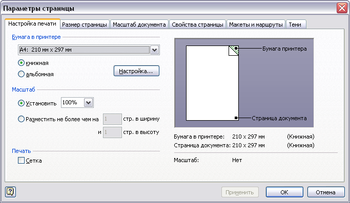Click the стр. в высоту input field

click(112, 132)
